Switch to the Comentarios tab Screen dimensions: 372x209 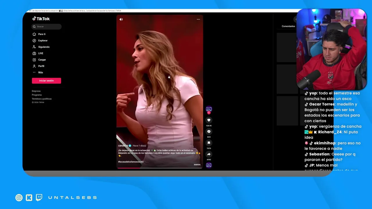pyautogui.click(x=288, y=26)
